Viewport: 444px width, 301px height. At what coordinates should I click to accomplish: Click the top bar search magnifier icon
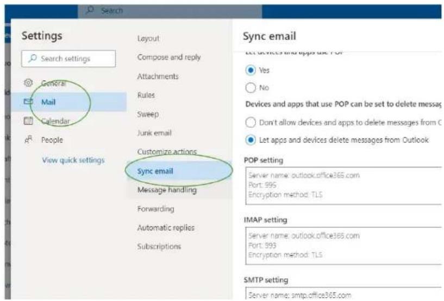pyautogui.click(x=90, y=10)
